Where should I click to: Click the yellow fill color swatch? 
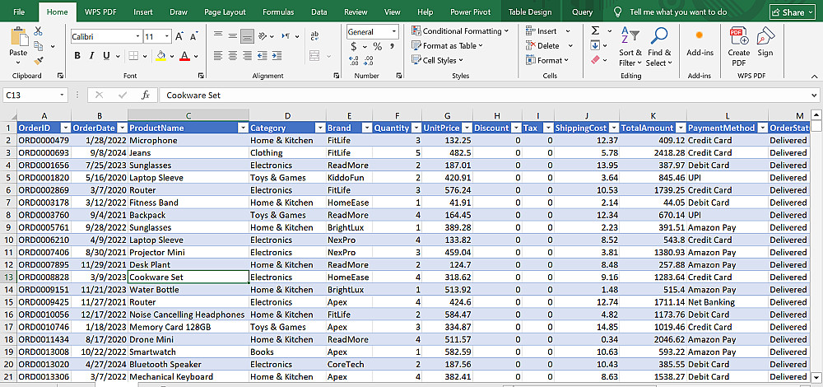point(160,56)
